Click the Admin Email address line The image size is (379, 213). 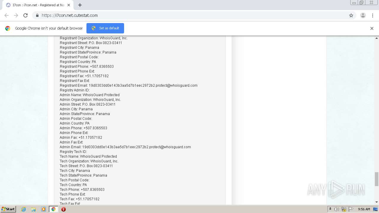pos(125,147)
